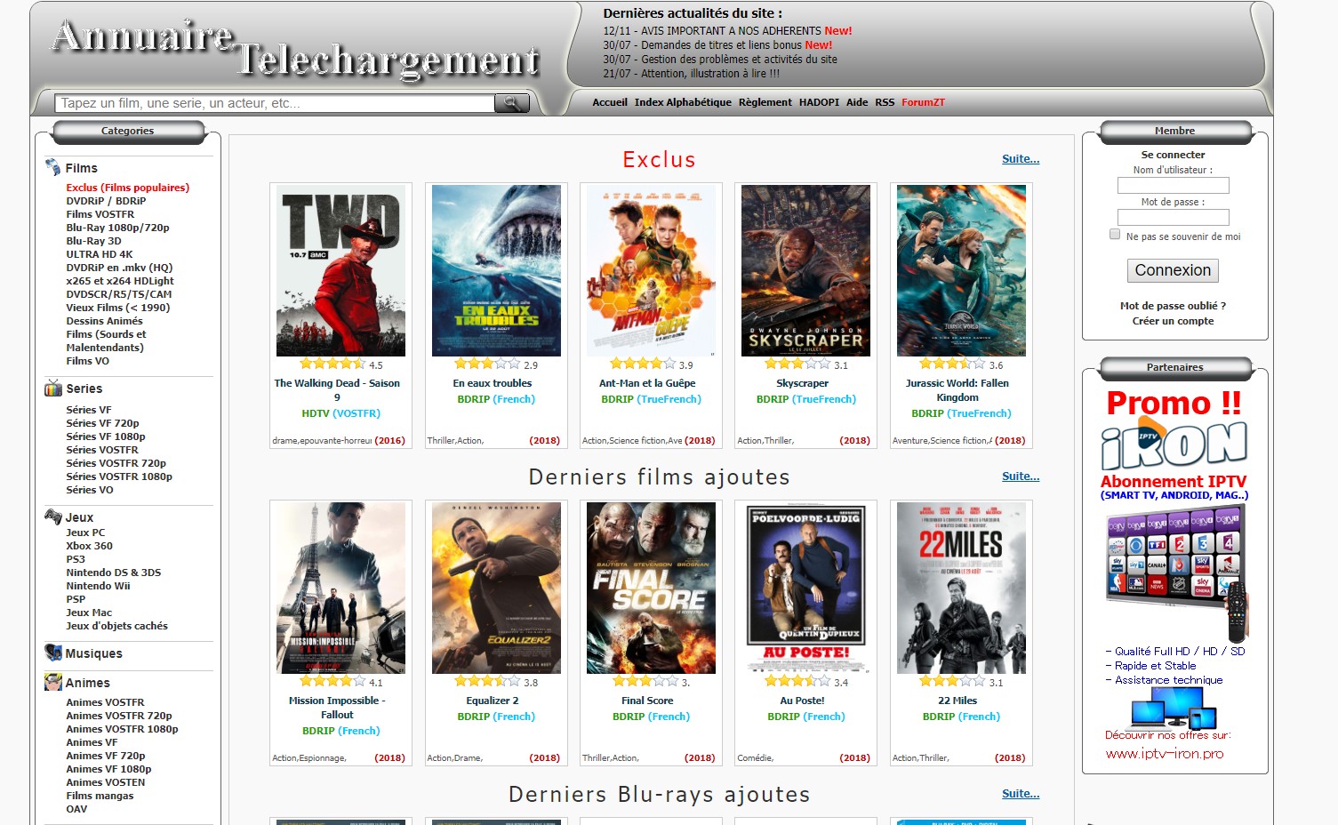The width and height of the screenshot is (1338, 825).
Task: Click the Jeux gamepad icon
Action: pyautogui.click(x=53, y=517)
